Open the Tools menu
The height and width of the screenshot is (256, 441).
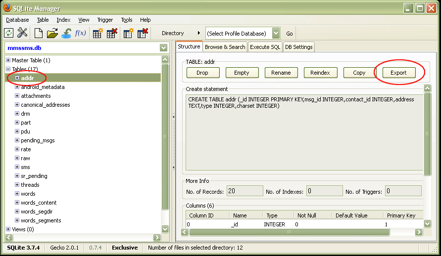(x=127, y=20)
